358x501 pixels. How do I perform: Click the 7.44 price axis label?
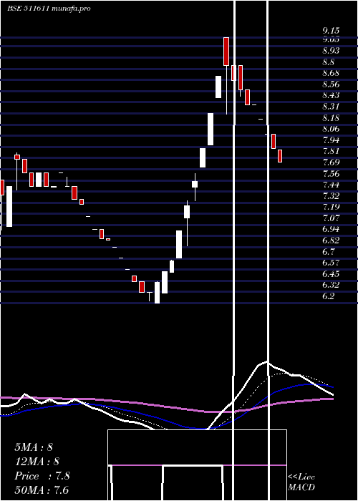(x=331, y=185)
